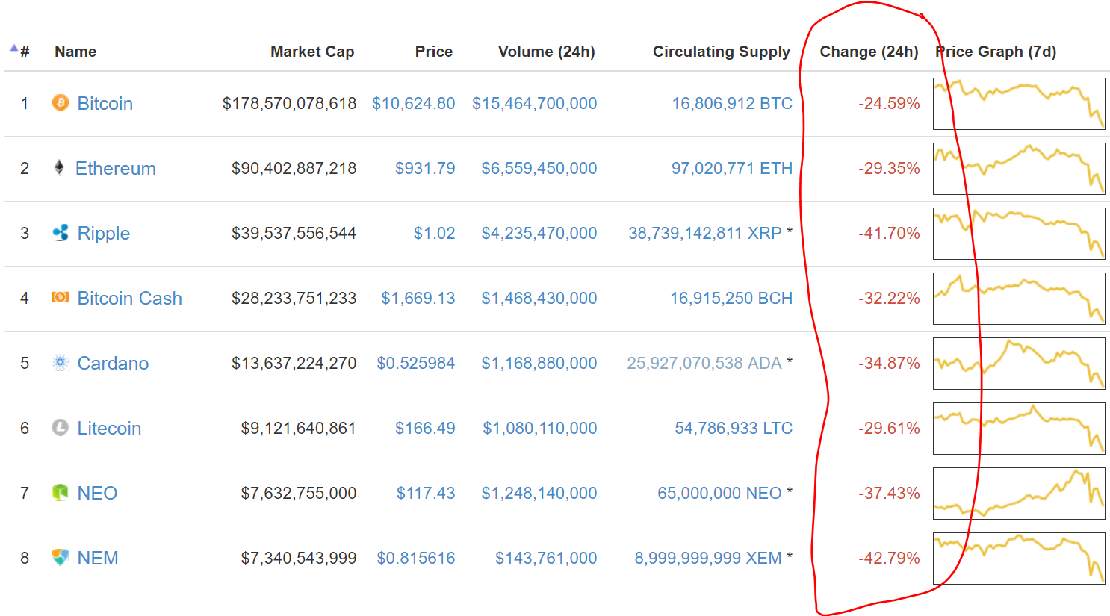Screen dimensions: 1110x616
Task: Click Cardano volume $1,168,880,000
Action: coord(539,364)
